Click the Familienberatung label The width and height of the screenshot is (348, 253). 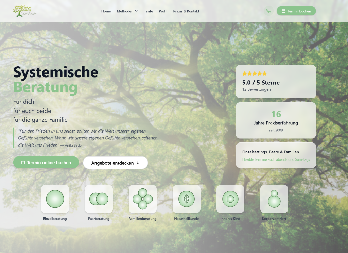143,219
